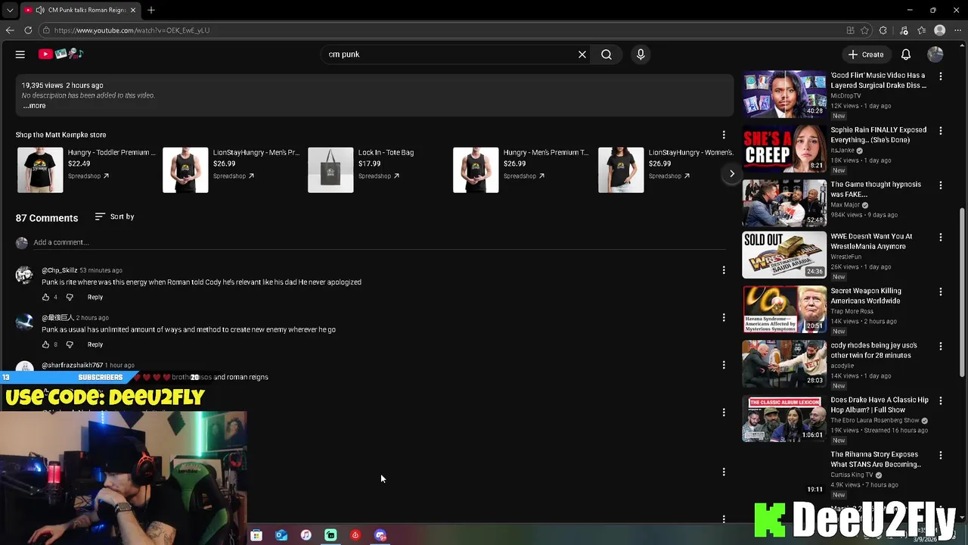The image size is (968, 545).
Task: Bookmark this page with star icon
Action: (x=865, y=30)
